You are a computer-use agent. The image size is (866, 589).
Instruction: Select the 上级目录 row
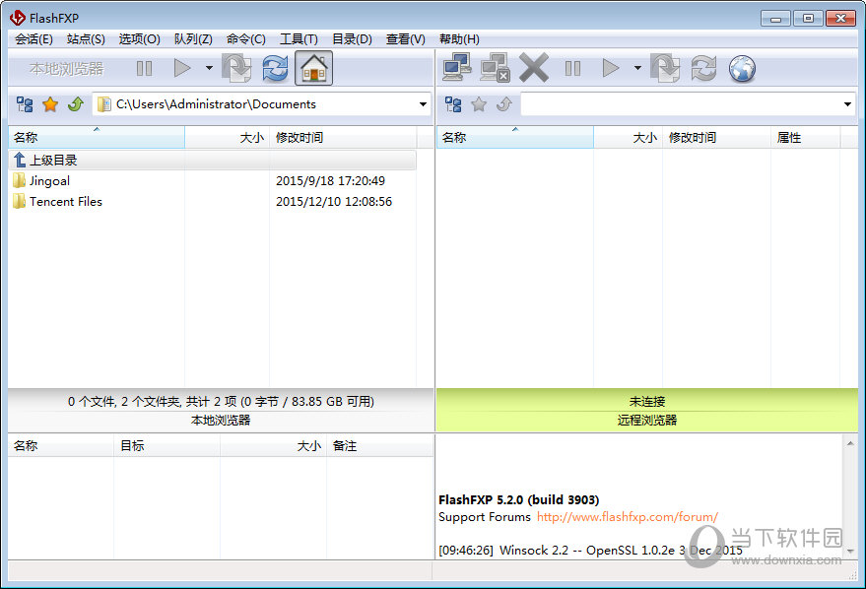click(x=212, y=161)
